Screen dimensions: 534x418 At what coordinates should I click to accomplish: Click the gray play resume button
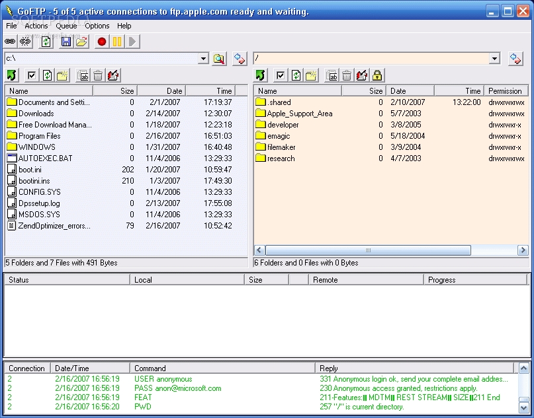pyautogui.click(x=132, y=42)
